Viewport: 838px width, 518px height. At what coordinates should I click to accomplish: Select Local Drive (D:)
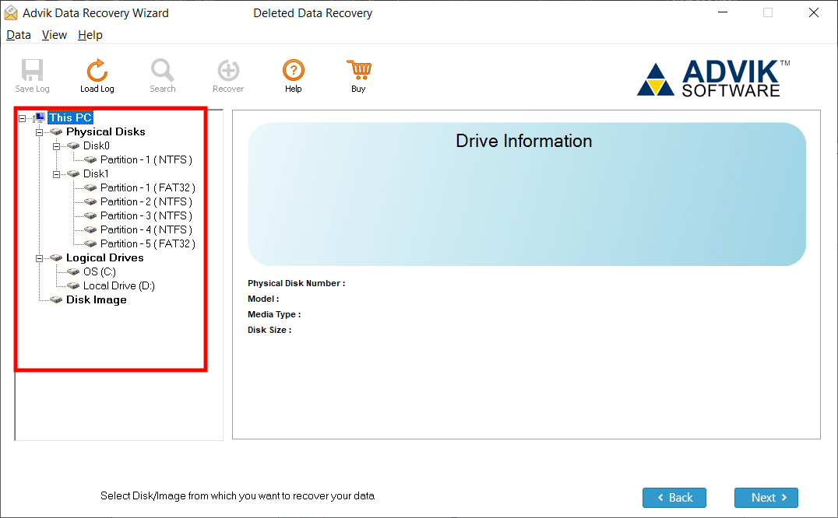coord(119,286)
